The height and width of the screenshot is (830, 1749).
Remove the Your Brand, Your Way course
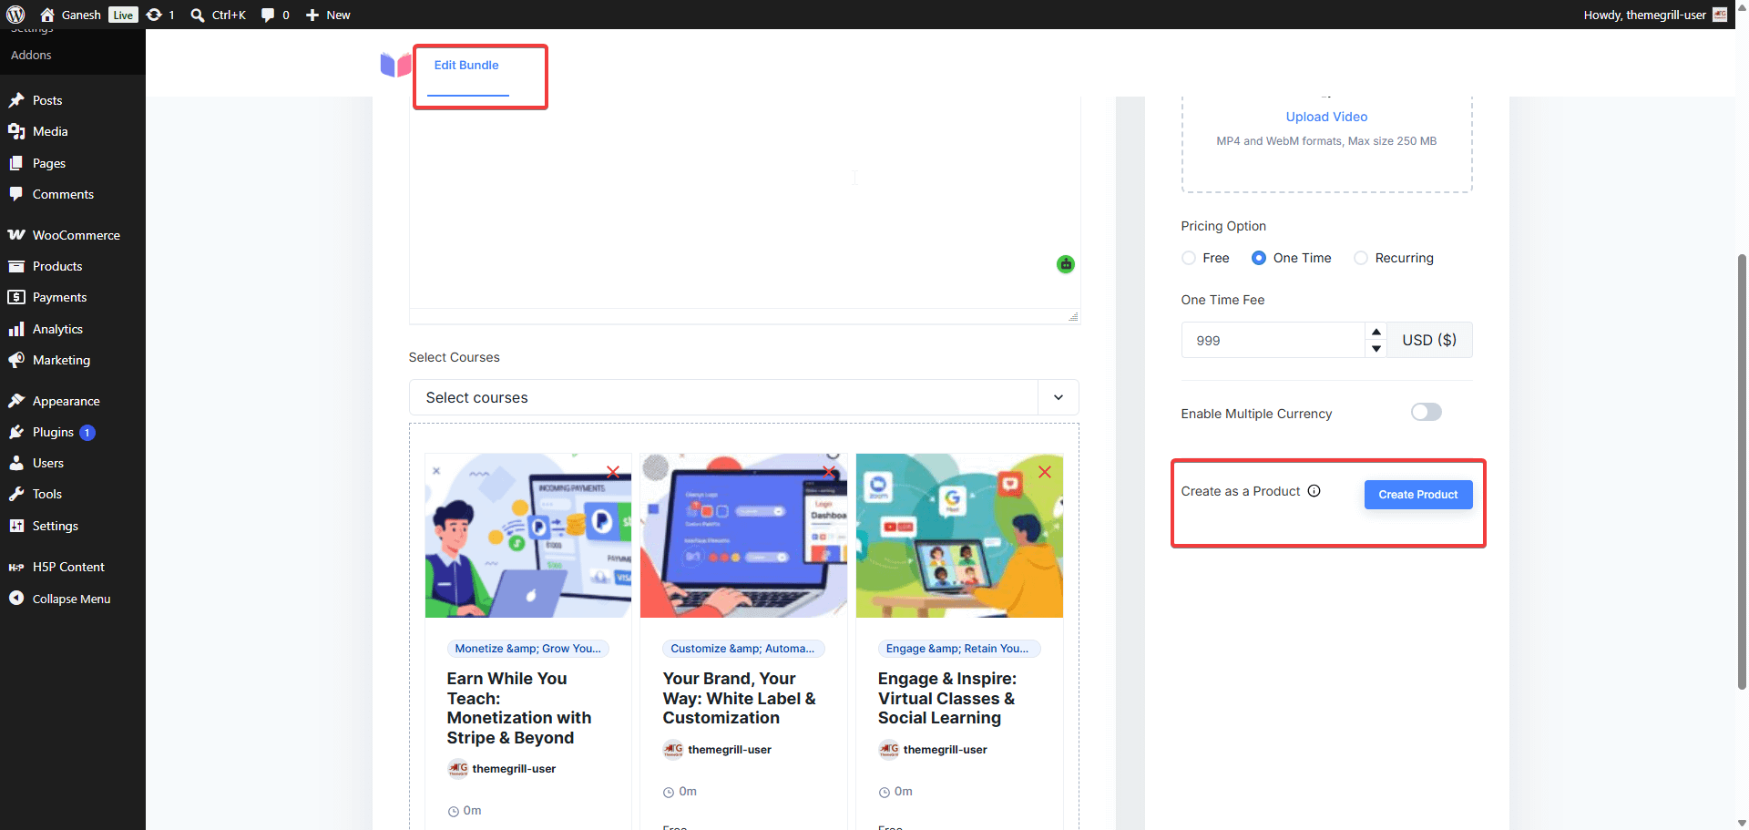tap(829, 472)
